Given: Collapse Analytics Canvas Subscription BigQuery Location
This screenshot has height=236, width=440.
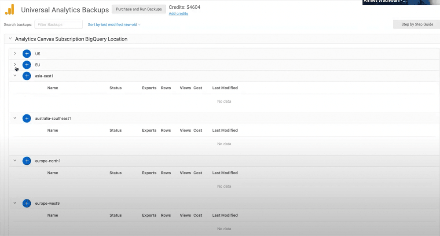Looking at the screenshot, I should 10,39.
